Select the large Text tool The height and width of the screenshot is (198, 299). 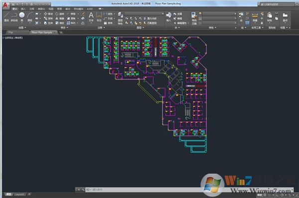[91, 17]
